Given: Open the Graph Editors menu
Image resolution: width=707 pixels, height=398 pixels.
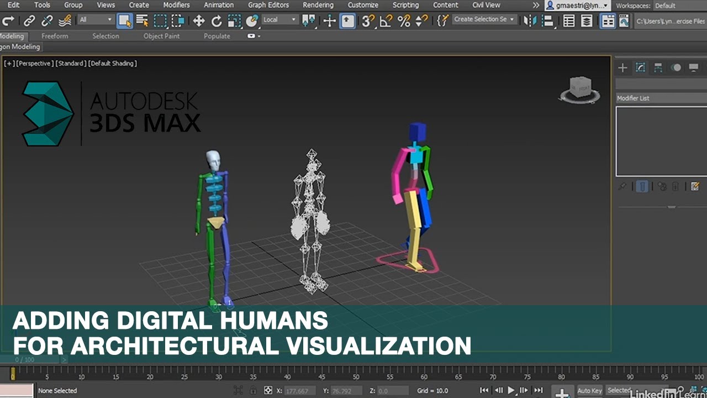Looking at the screenshot, I should click(268, 5).
